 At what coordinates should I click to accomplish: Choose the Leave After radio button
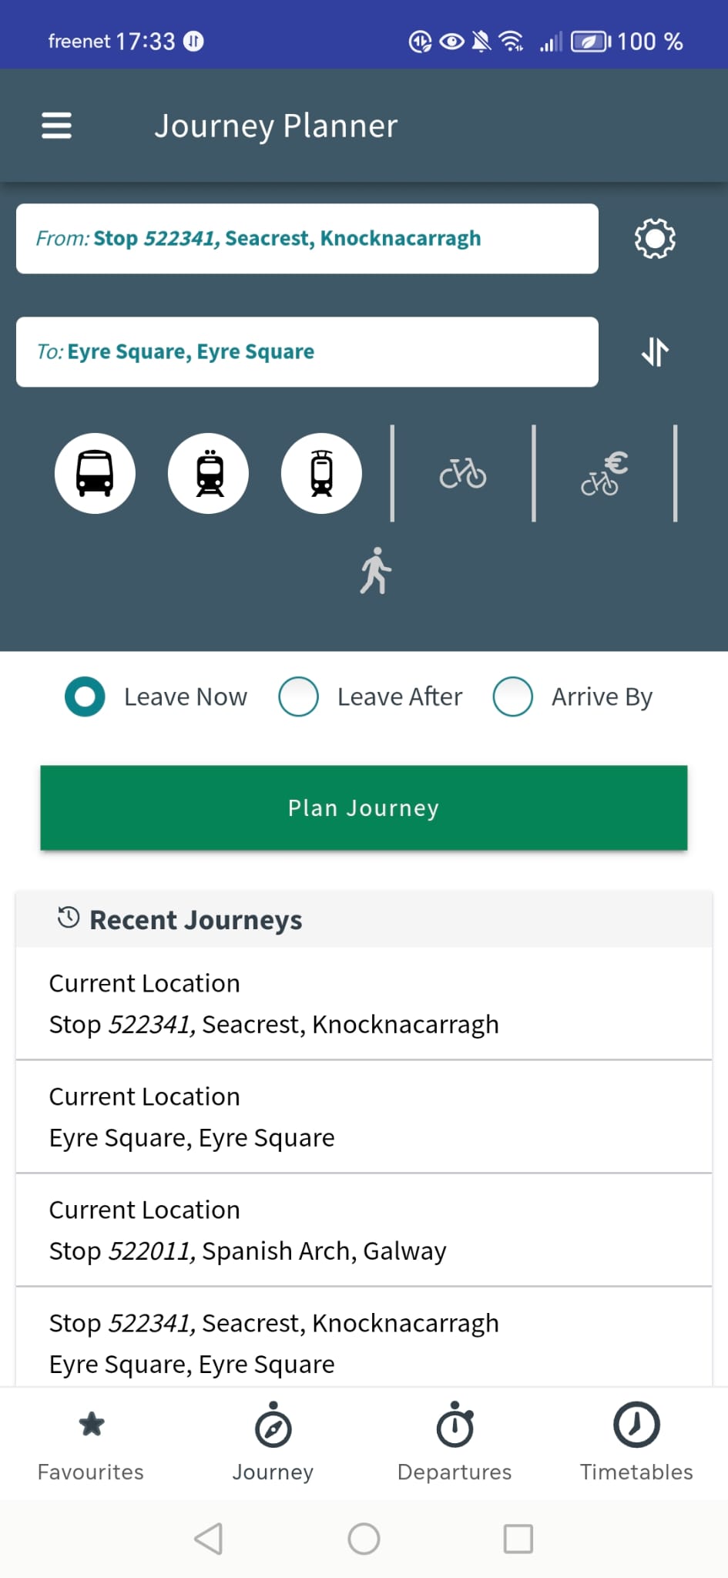click(x=299, y=697)
